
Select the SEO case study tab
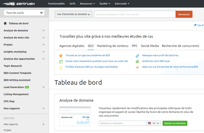[91, 46]
